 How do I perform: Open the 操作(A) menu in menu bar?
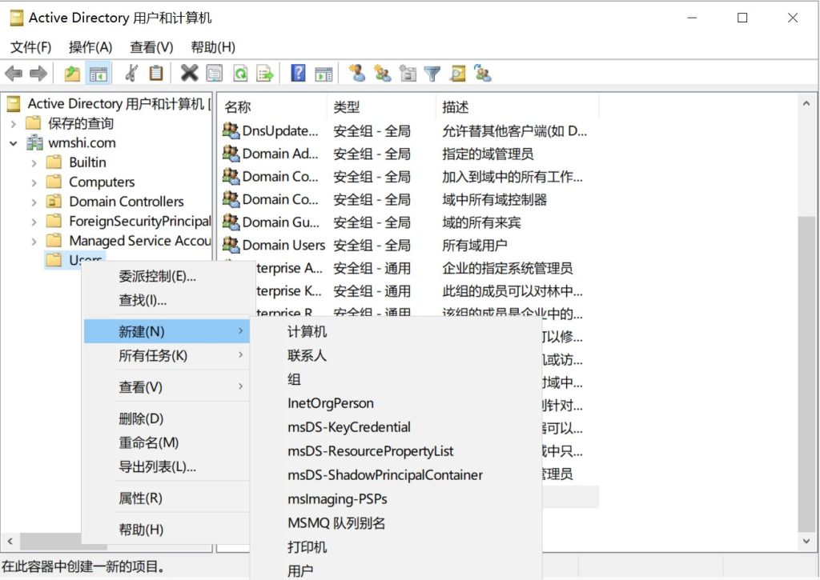(90, 47)
